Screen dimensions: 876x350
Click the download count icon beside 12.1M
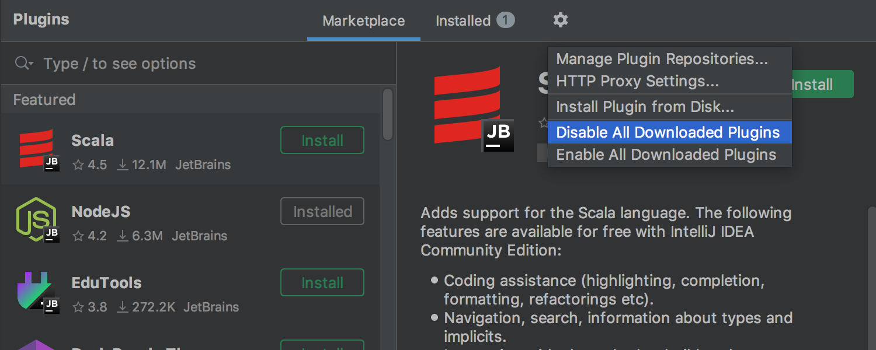(x=123, y=164)
